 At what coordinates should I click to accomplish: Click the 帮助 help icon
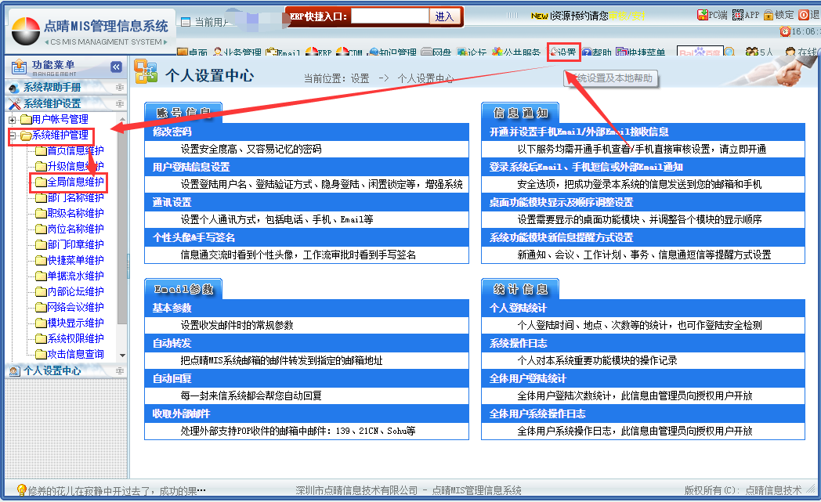tap(597, 52)
